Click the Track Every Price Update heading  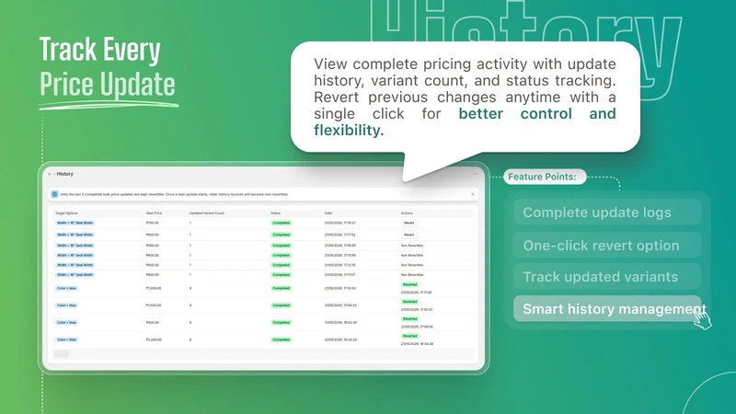pos(107,67)
